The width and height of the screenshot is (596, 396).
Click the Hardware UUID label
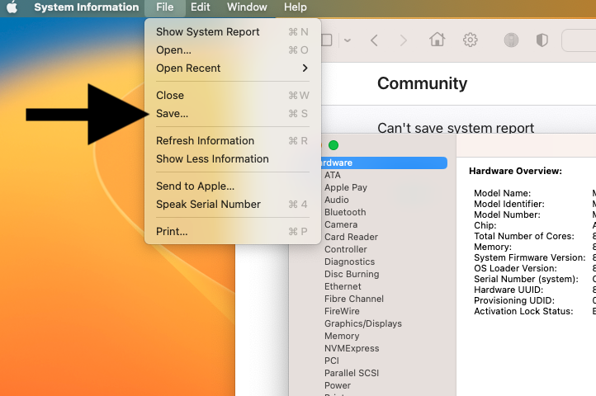click(508, 290)
